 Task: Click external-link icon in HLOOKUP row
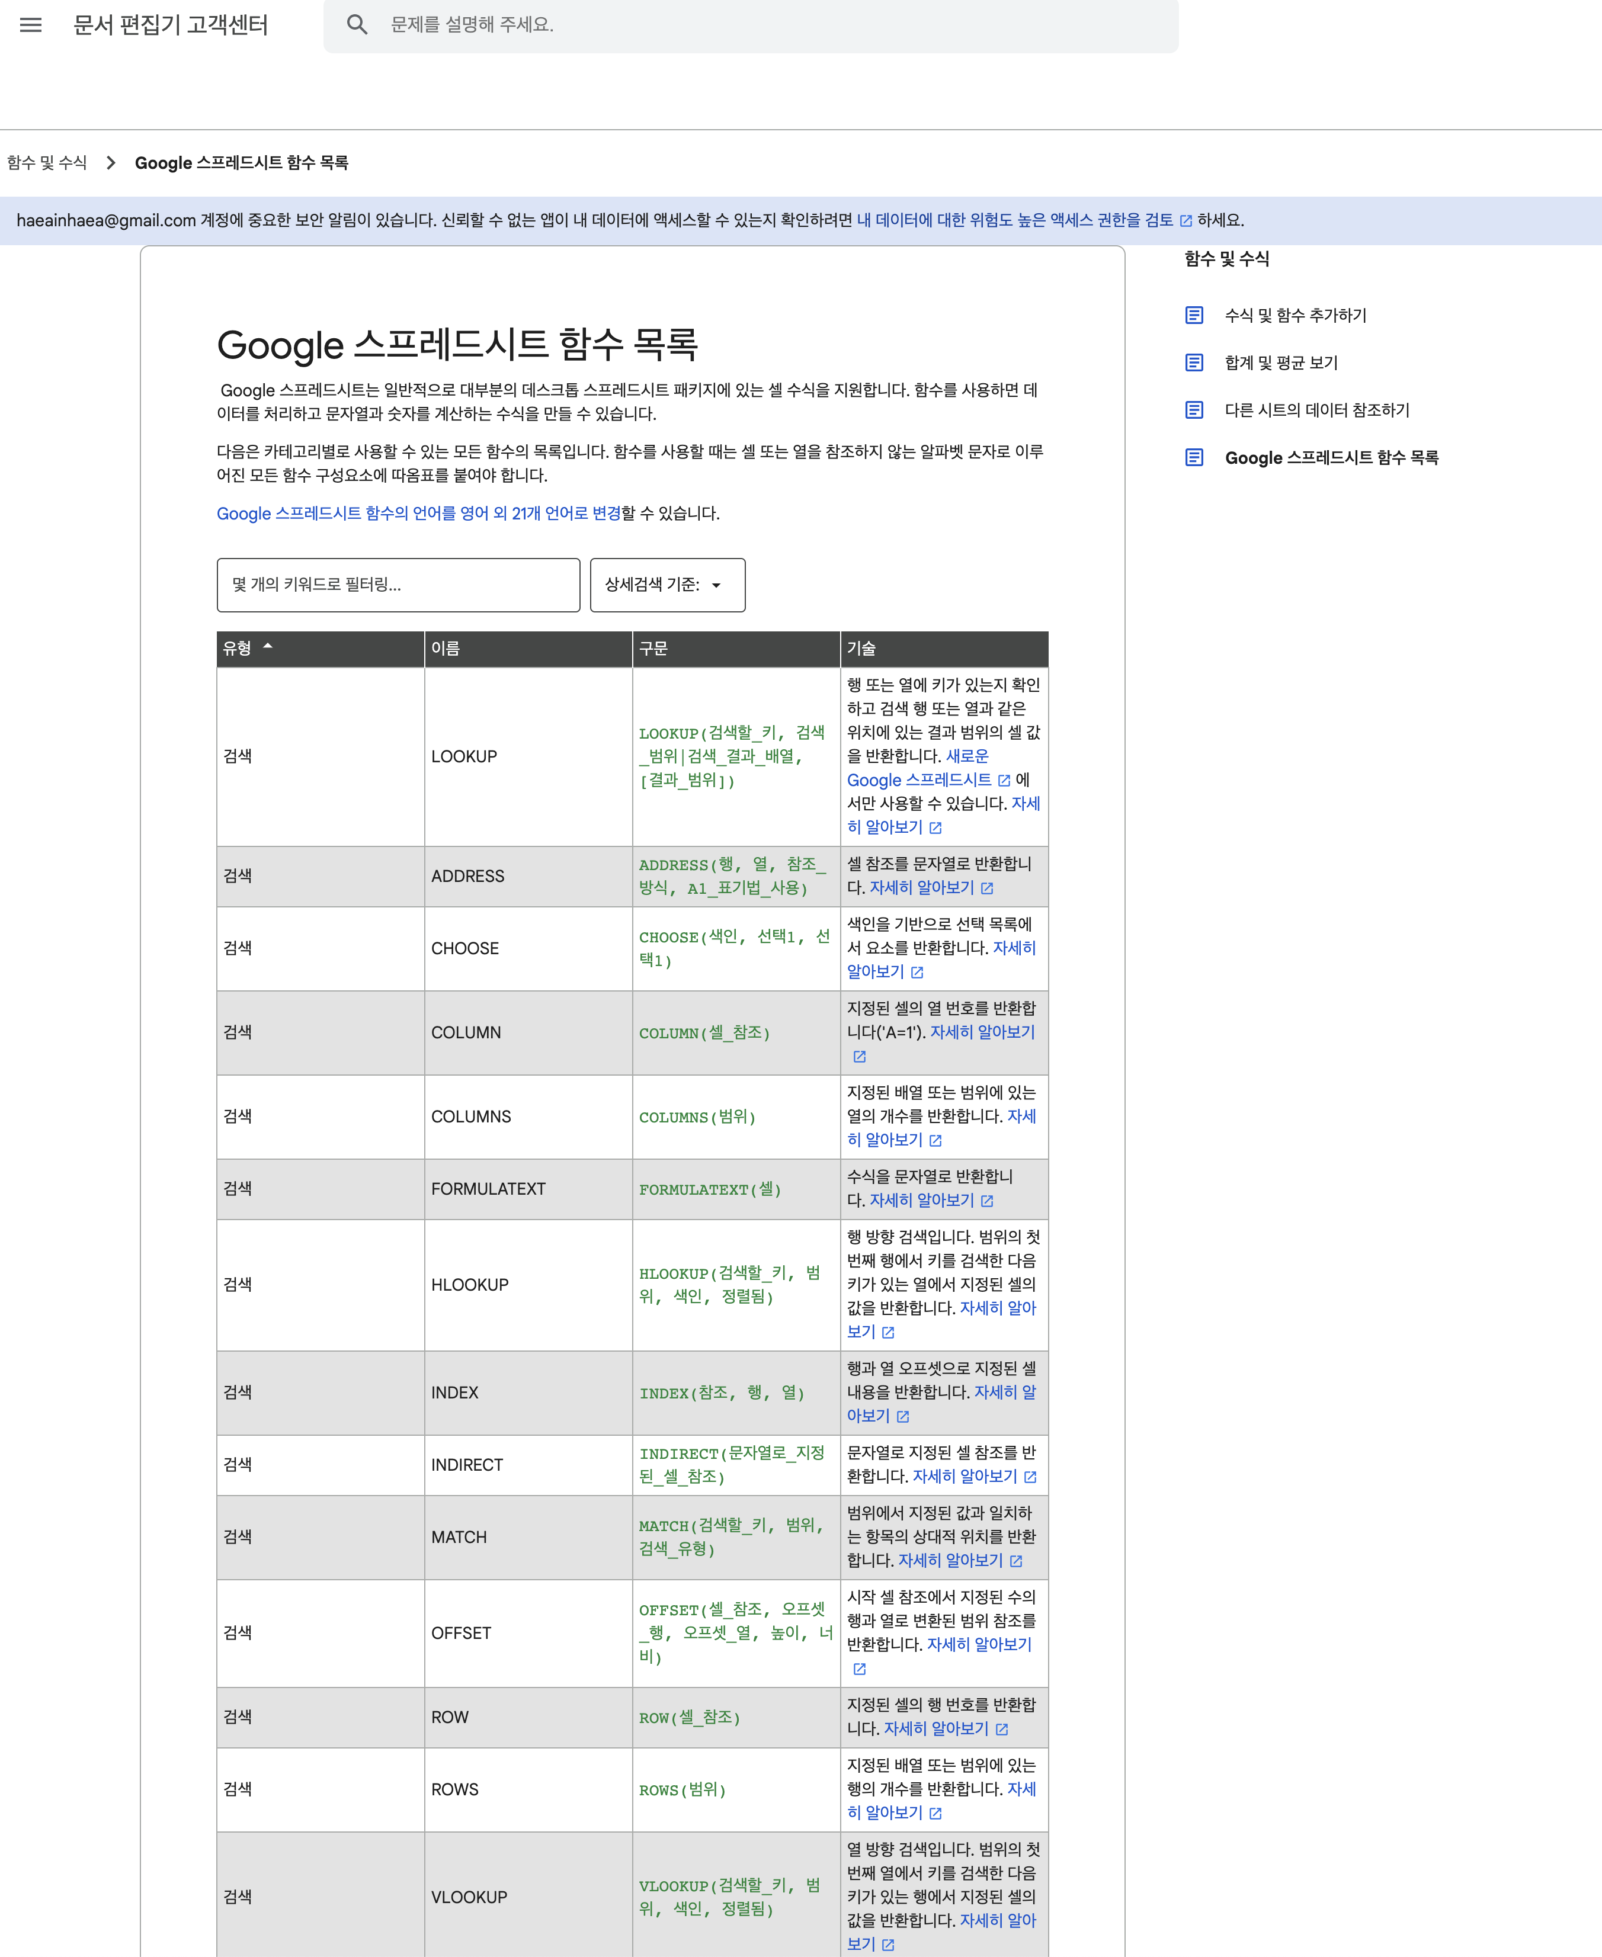(x=887, y=1332)
